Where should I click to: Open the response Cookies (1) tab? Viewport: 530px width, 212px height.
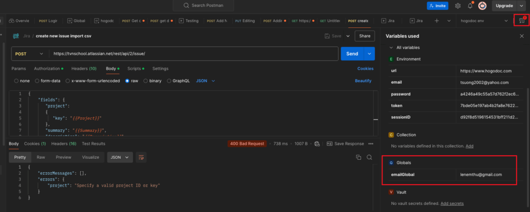(x=35, y=144)
